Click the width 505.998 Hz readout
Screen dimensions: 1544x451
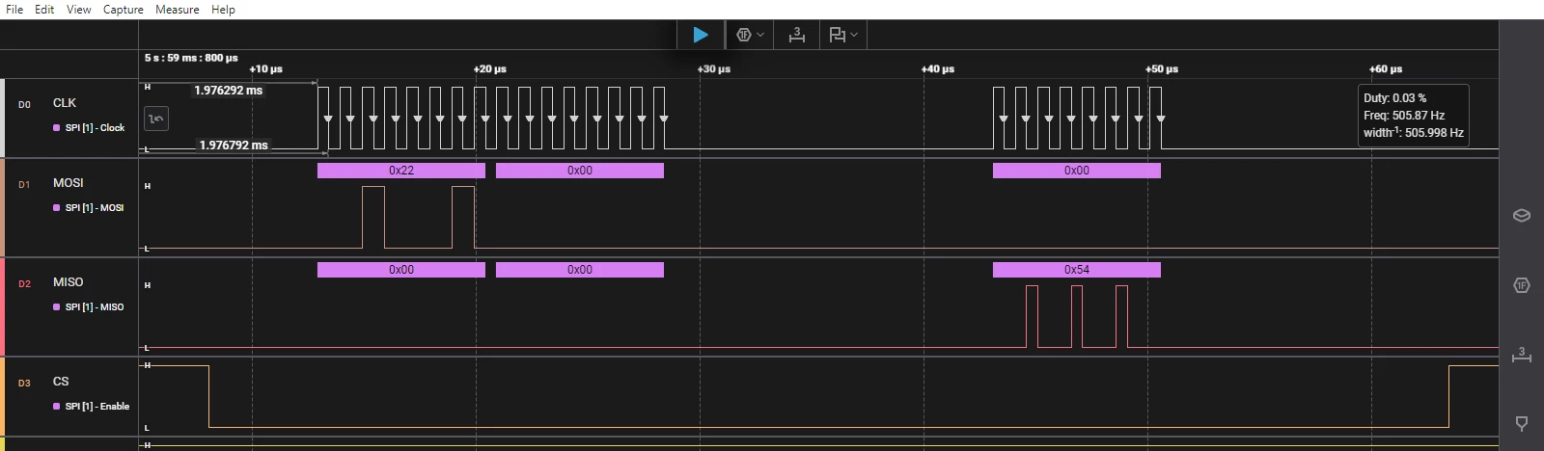click(1413, 133)
